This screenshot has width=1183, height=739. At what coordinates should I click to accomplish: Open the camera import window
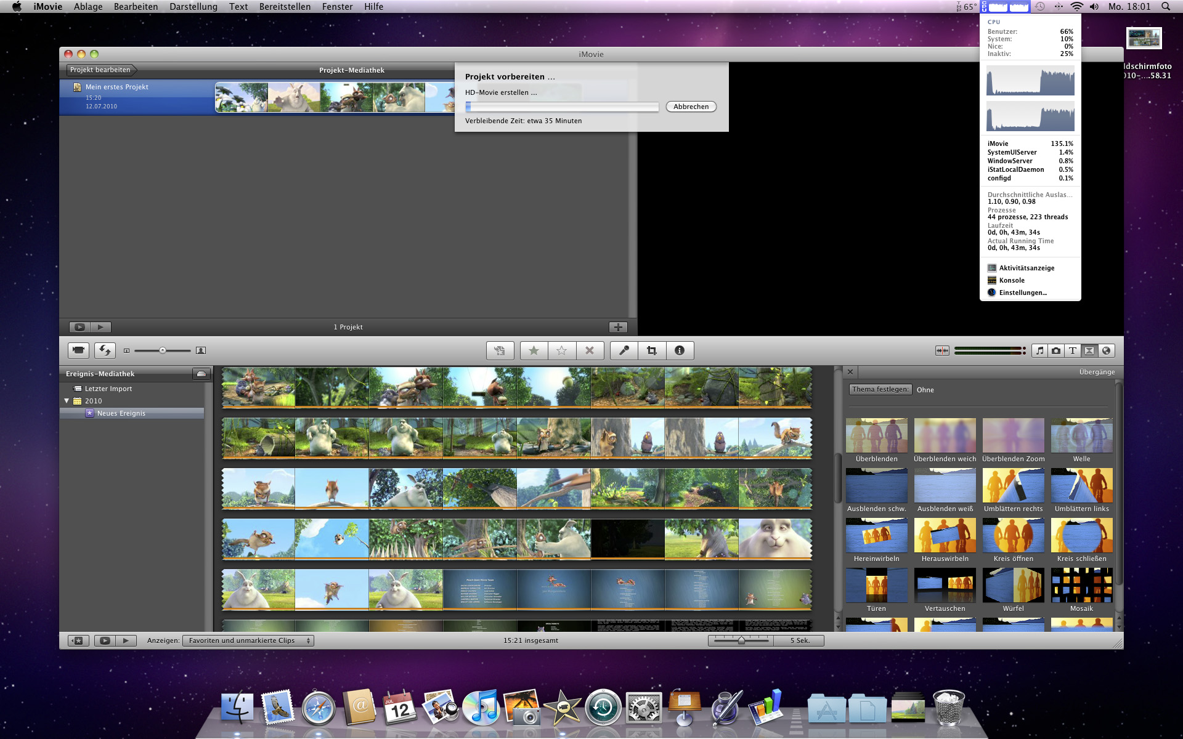point(78,350)
